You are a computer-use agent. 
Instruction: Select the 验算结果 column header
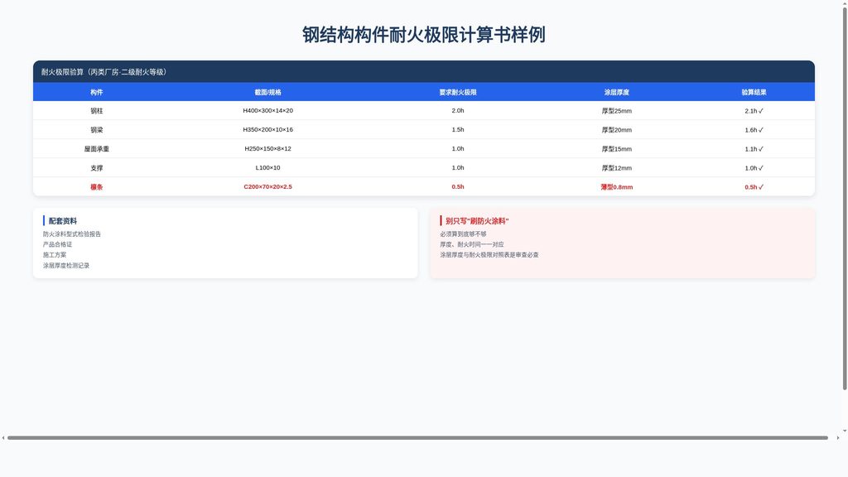(754, 93)
